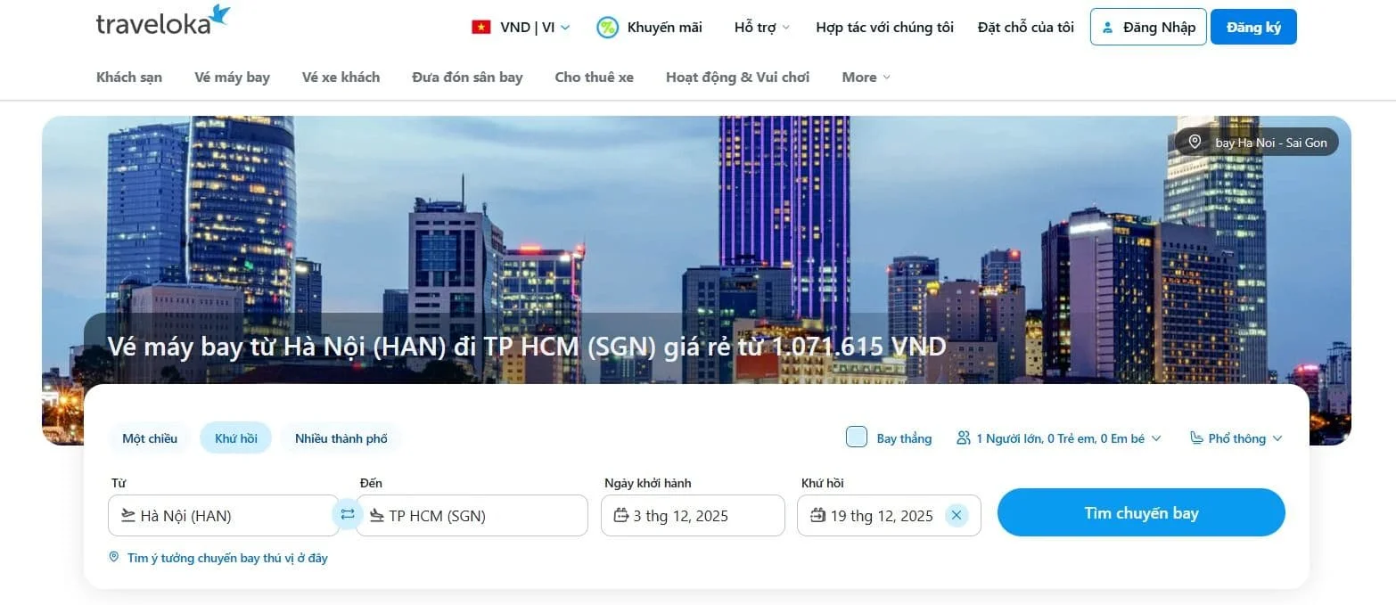Click the Vietnam flag icon in the header
The image size is (1396, 605).
(x=481, y=27)
